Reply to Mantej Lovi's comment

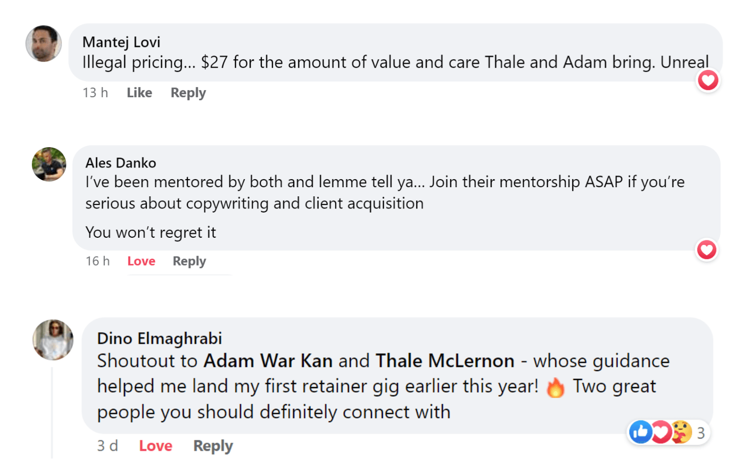[x=188, y=93]
